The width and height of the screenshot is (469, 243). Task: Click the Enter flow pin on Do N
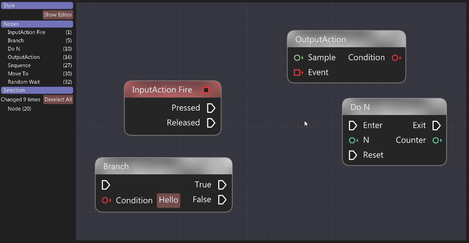coord(353,125)
